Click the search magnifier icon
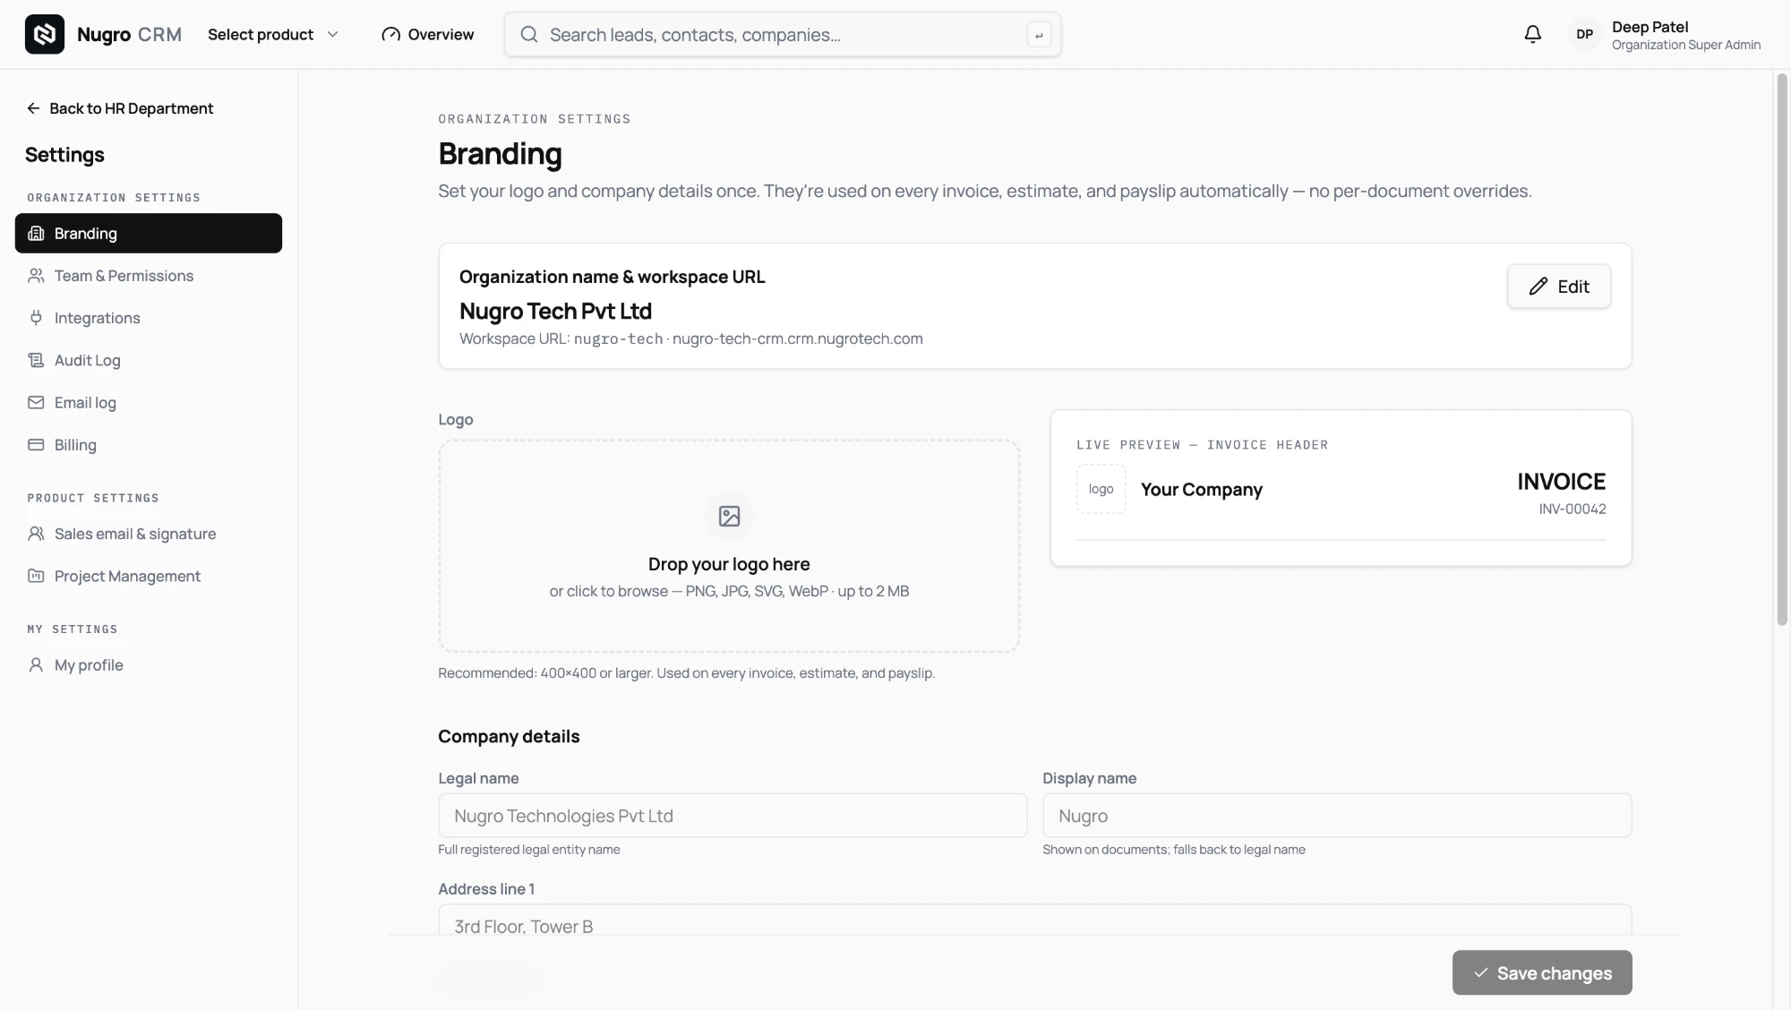Image resolution: width=1791 pixels, height=1010 pixels. click(529, 34)
